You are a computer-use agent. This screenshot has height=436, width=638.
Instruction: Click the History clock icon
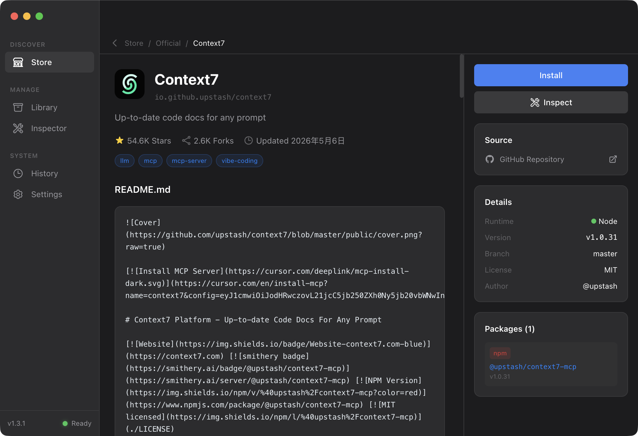pos(18,173)
